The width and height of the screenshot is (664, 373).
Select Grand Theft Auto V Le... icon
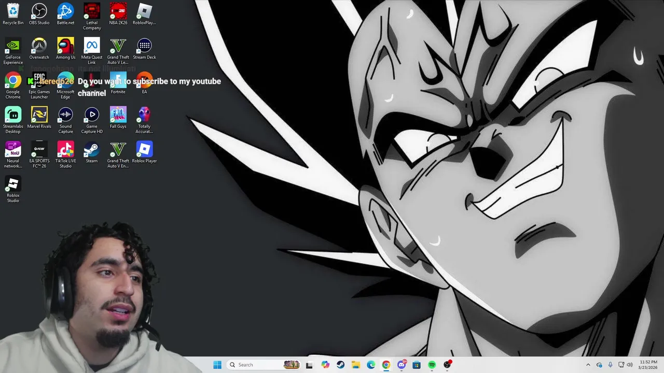point(118,51)
